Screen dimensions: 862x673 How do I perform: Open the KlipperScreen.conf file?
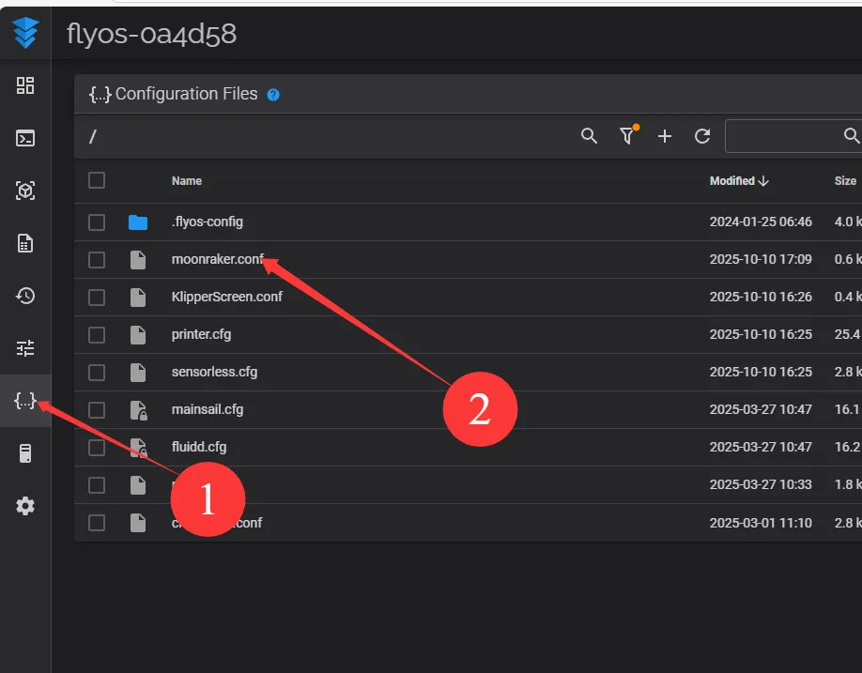(x=226, y=297)
